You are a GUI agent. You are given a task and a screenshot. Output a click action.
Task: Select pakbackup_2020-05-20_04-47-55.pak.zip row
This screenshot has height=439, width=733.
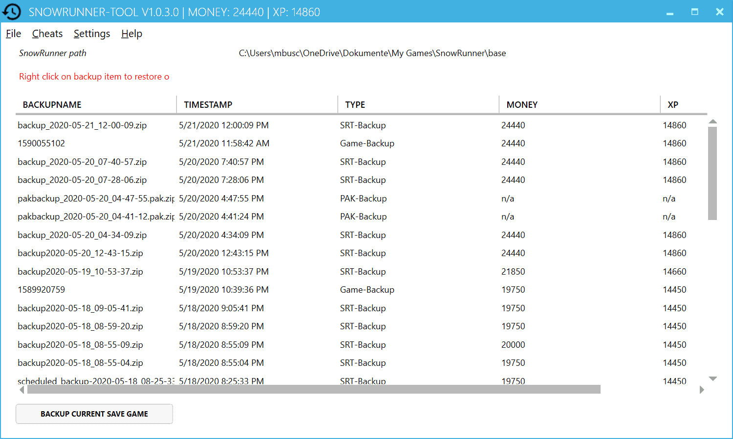click(96, 199)
